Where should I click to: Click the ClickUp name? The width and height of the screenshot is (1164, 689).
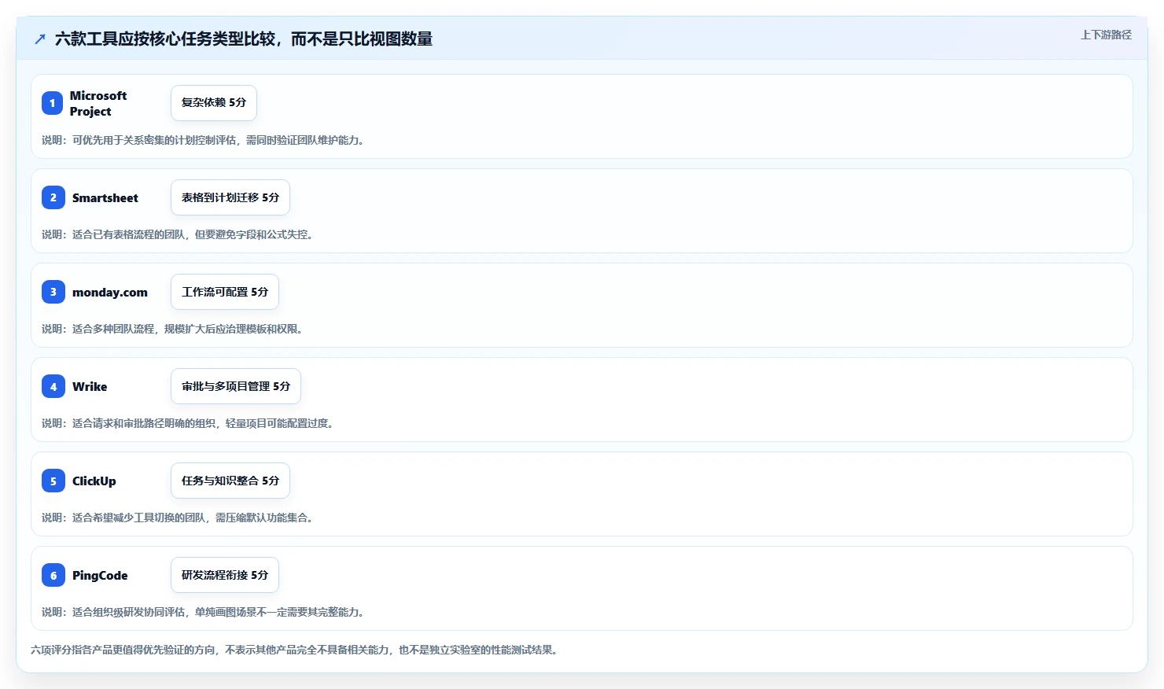coord(94,481)
